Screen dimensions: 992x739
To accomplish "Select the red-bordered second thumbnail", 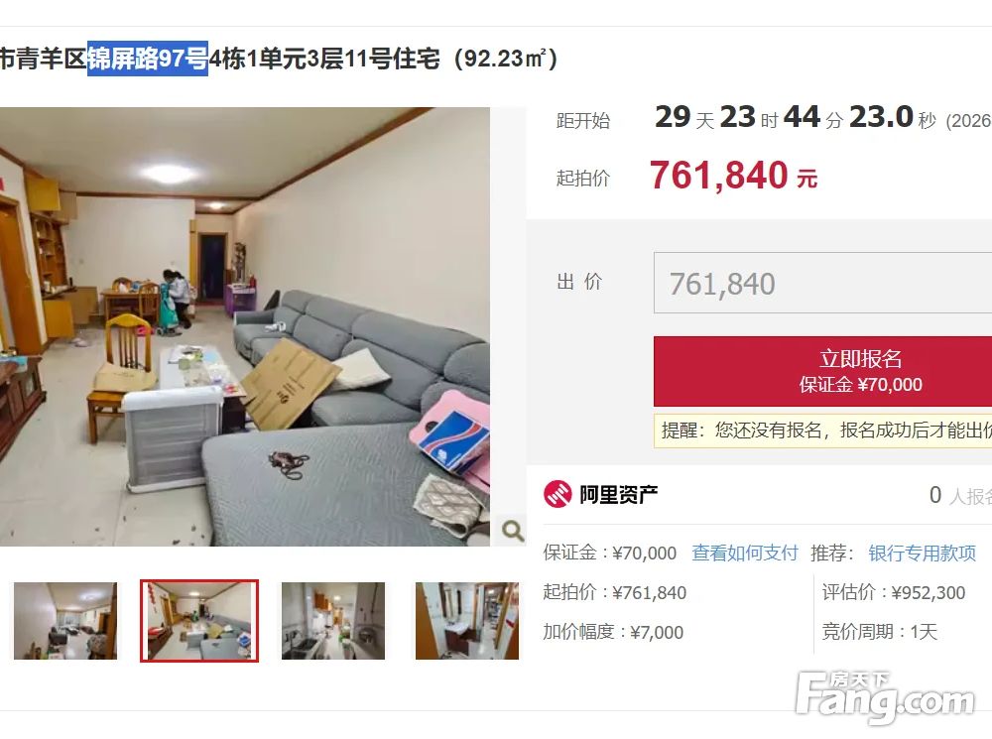I will (x=199, y=621).
